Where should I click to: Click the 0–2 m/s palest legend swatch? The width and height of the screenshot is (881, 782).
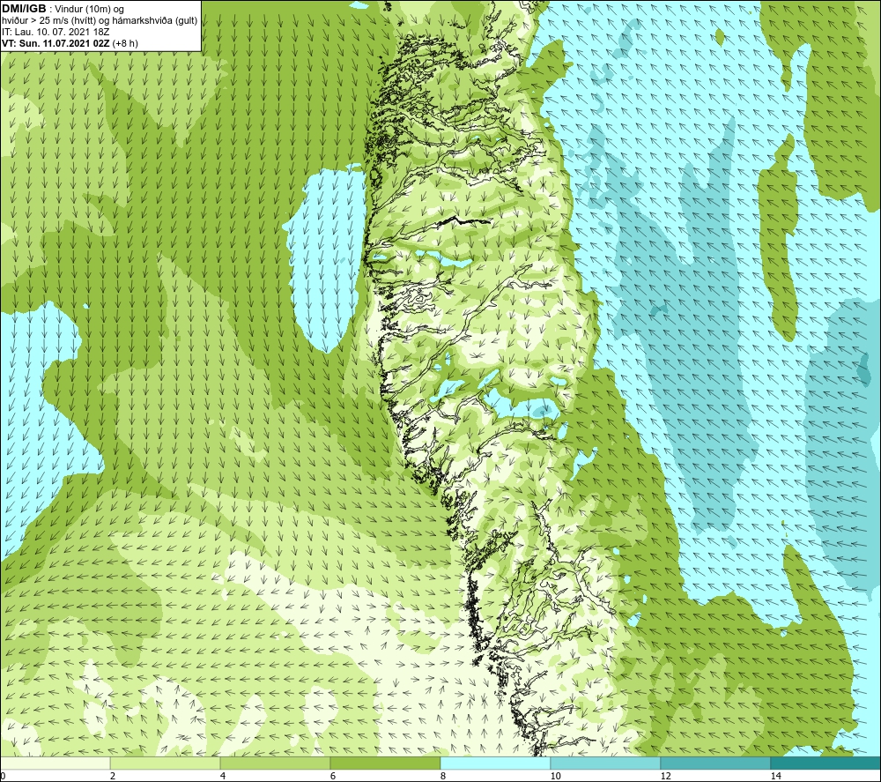55,763
